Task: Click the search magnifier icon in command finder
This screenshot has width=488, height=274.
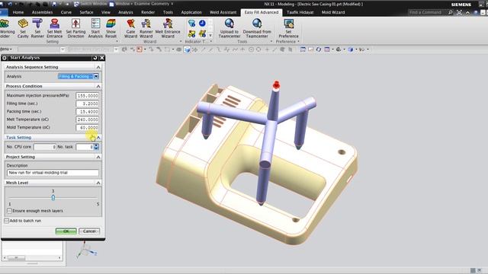Action: pos(451,12)
